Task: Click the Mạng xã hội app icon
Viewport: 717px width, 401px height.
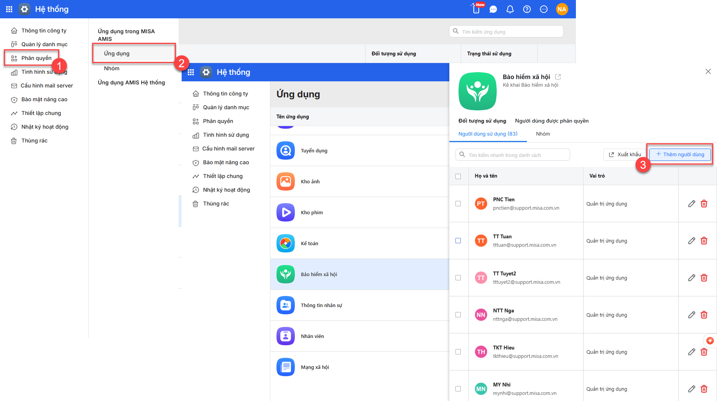Action: pyautogui.click(x=286, y=367)
